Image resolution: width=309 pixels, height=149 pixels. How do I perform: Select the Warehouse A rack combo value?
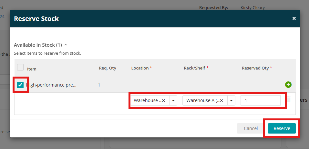click(x=203, y=100)
